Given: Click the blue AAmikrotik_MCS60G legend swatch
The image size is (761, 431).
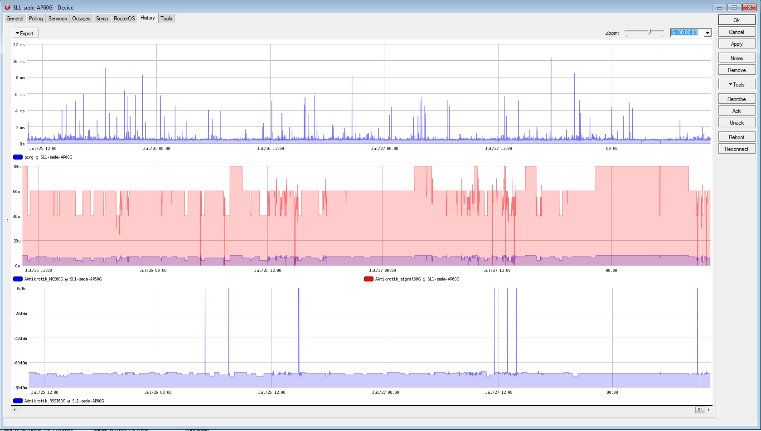Looking at the screenshot, I should [17, 279].
